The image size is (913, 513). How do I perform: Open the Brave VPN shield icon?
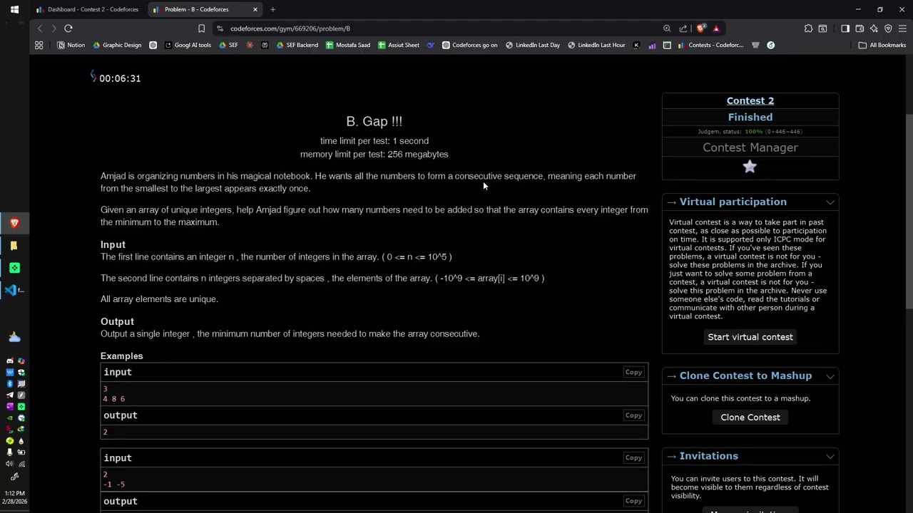[x=888, y=28]
